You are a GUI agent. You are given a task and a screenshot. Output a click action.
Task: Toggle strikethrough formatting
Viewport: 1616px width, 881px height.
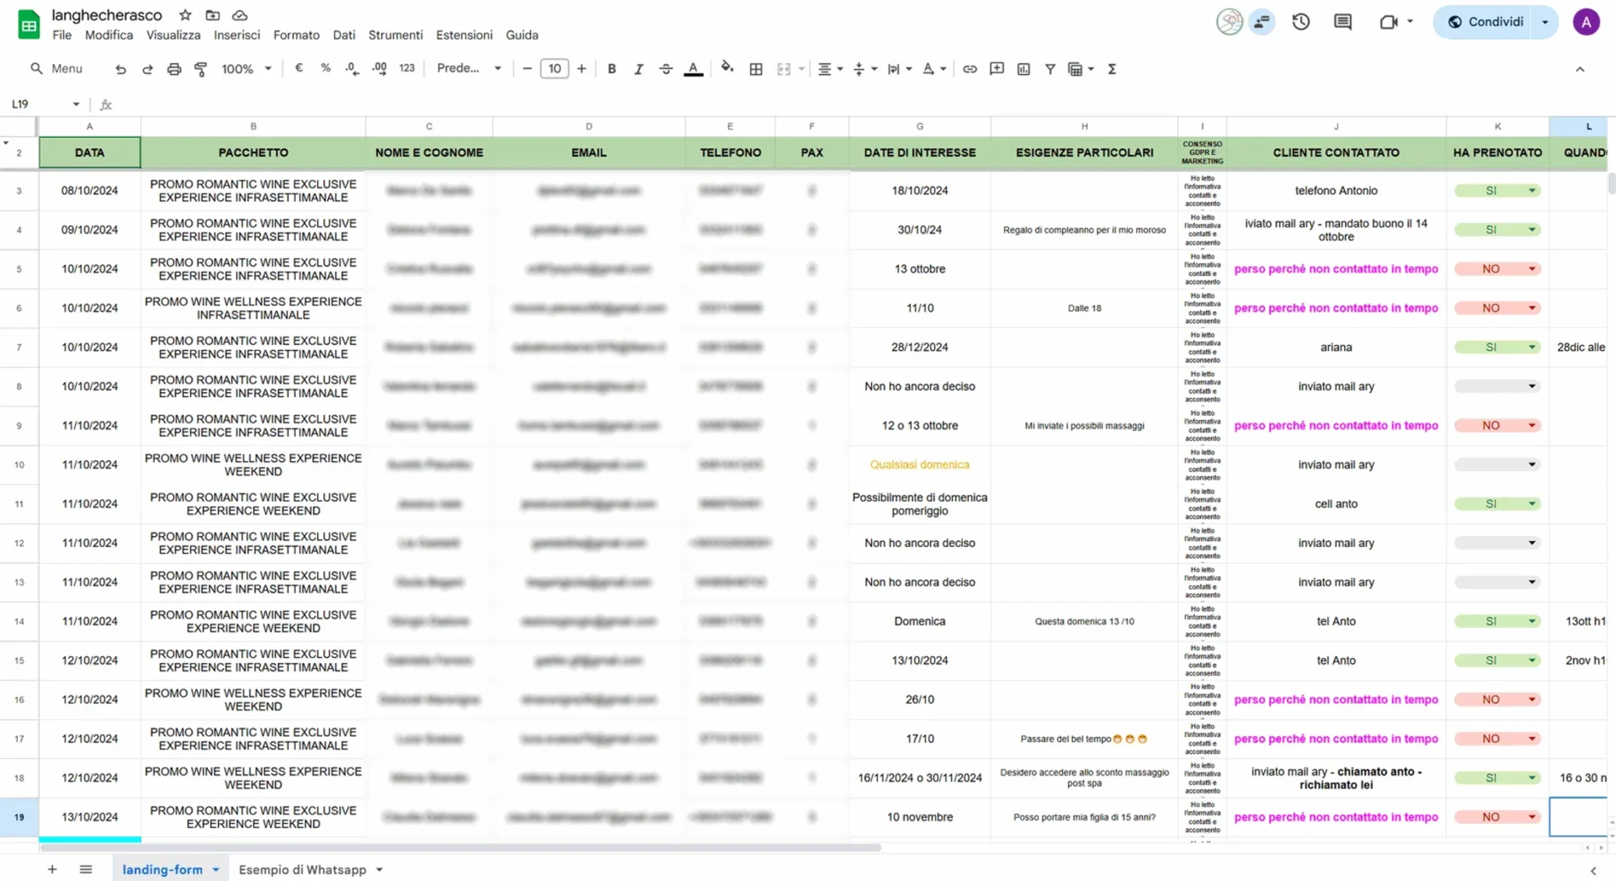pyautogui.click(x=666, y=69)
